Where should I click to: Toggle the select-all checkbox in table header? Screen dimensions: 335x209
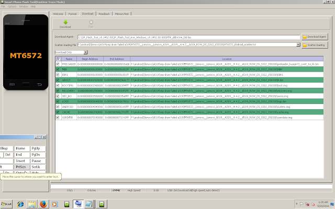(x=58, y=59)
